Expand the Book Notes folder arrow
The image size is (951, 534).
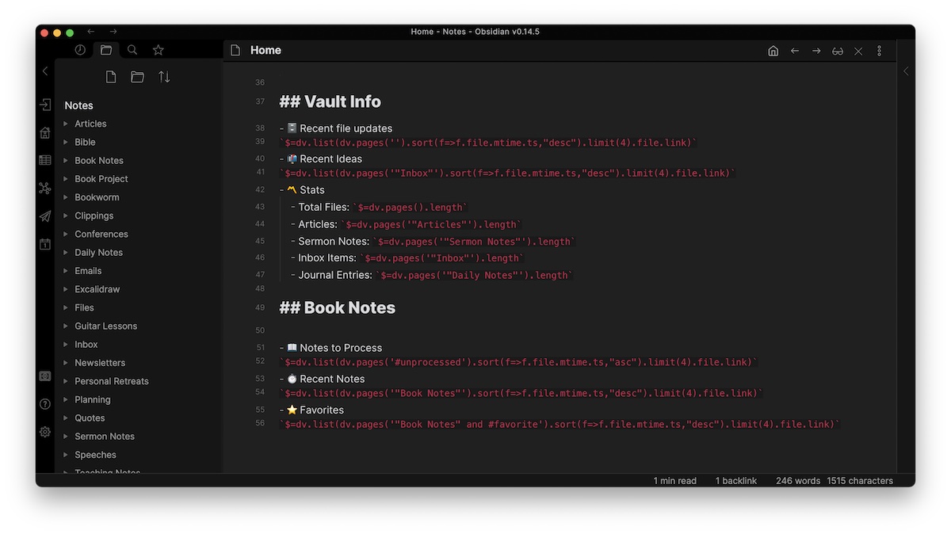(66, 160)
